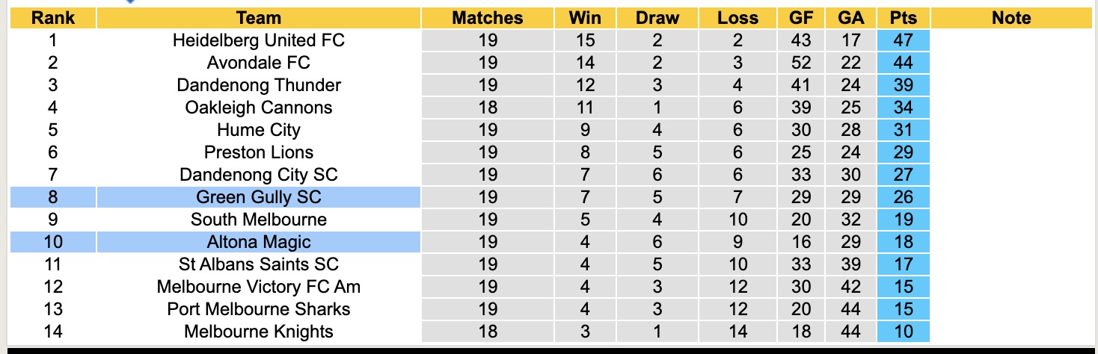Select Port Melbourne Sharks team name

pyautogui.click(x=258, y=309)
